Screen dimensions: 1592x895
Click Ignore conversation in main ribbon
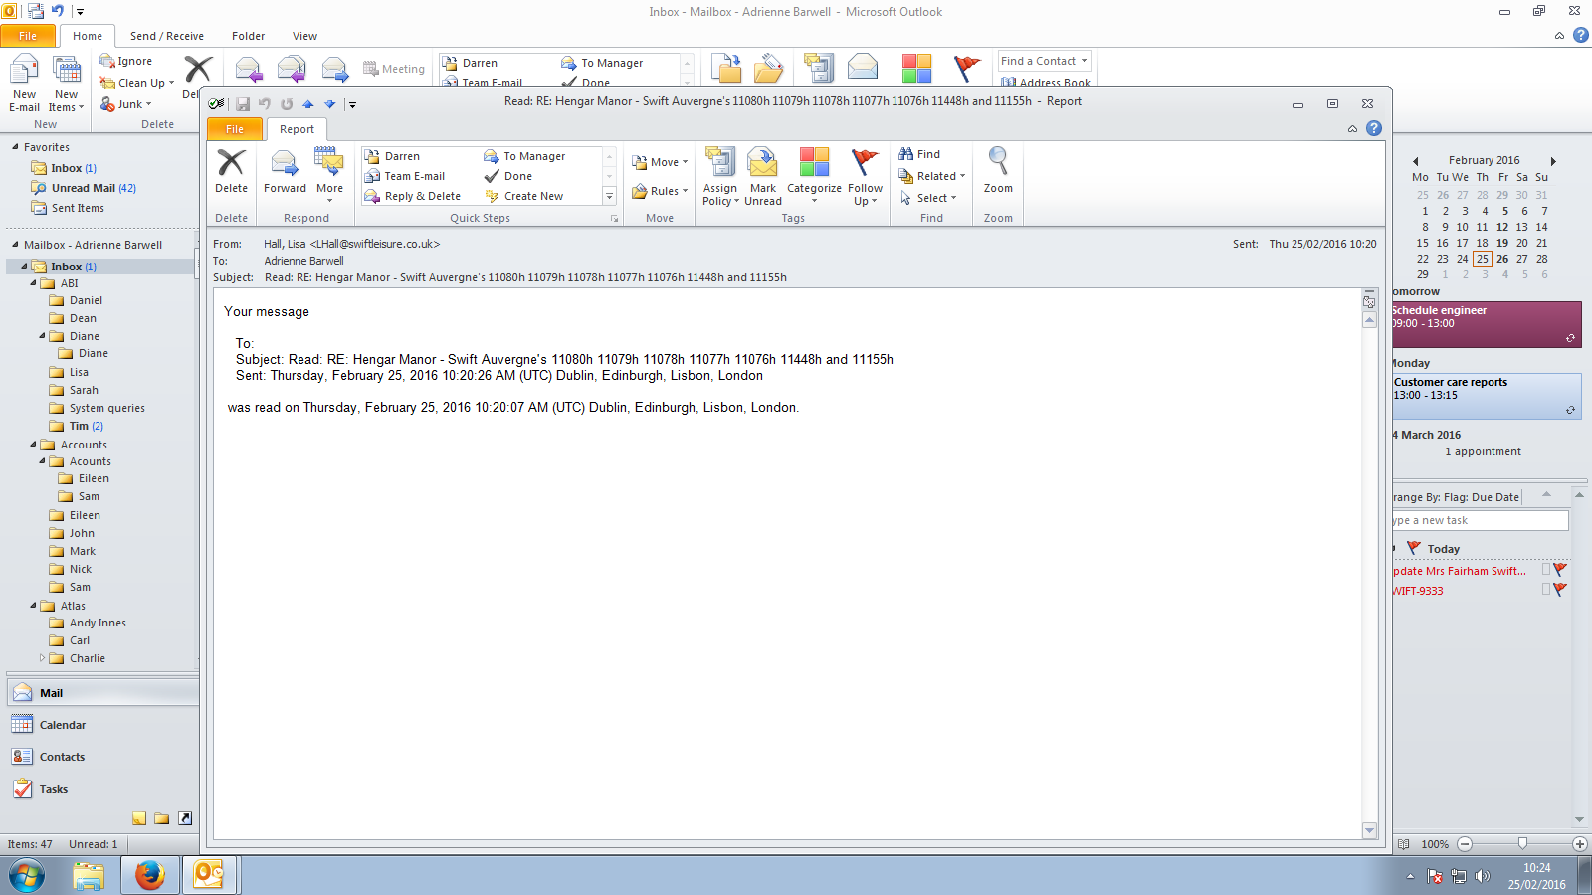click(126, 61)
